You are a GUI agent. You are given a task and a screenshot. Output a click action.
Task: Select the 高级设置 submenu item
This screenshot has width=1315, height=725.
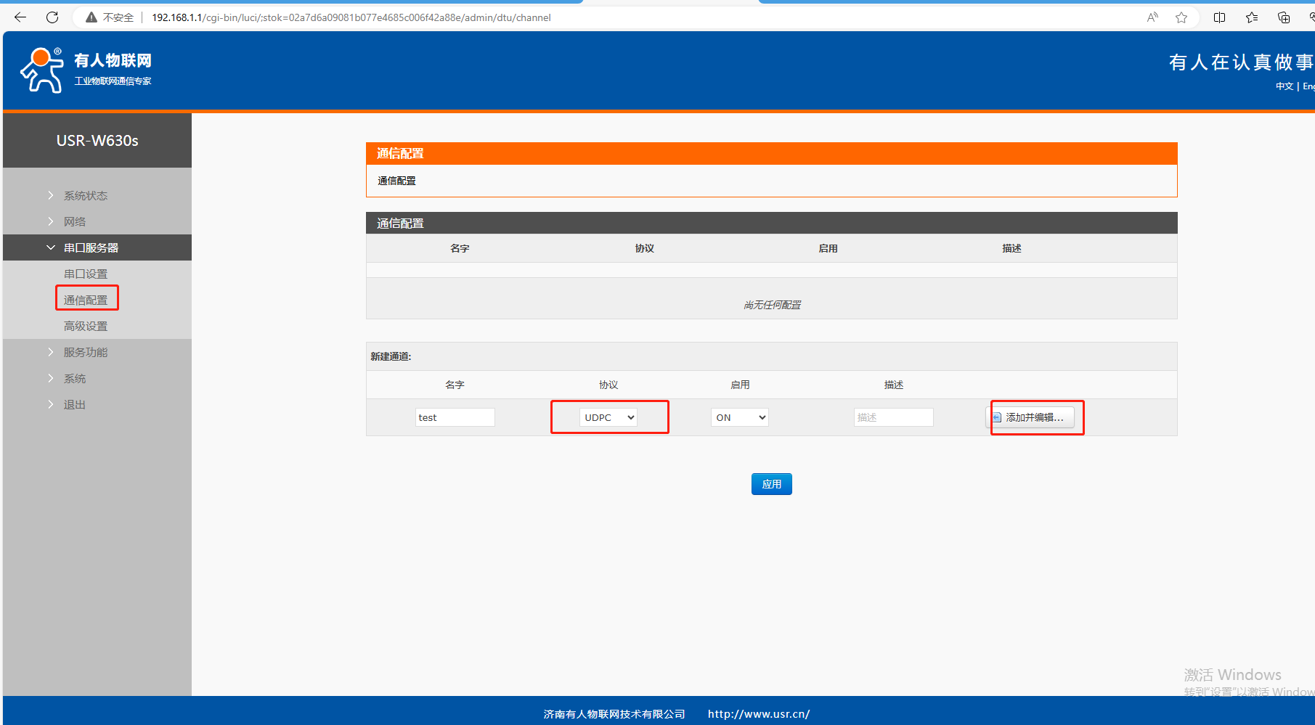tap(86, 326)
